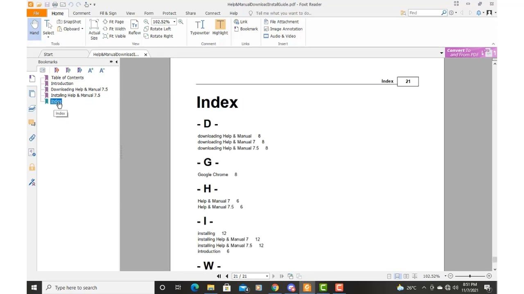The width and height of the screenshot is (524, 294).
Task: Apply Fit Page zoom
Action: pos(113,22)
